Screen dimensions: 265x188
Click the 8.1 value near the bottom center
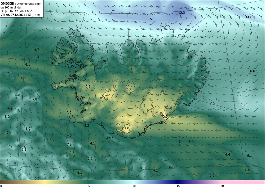(x=143, y=168)
